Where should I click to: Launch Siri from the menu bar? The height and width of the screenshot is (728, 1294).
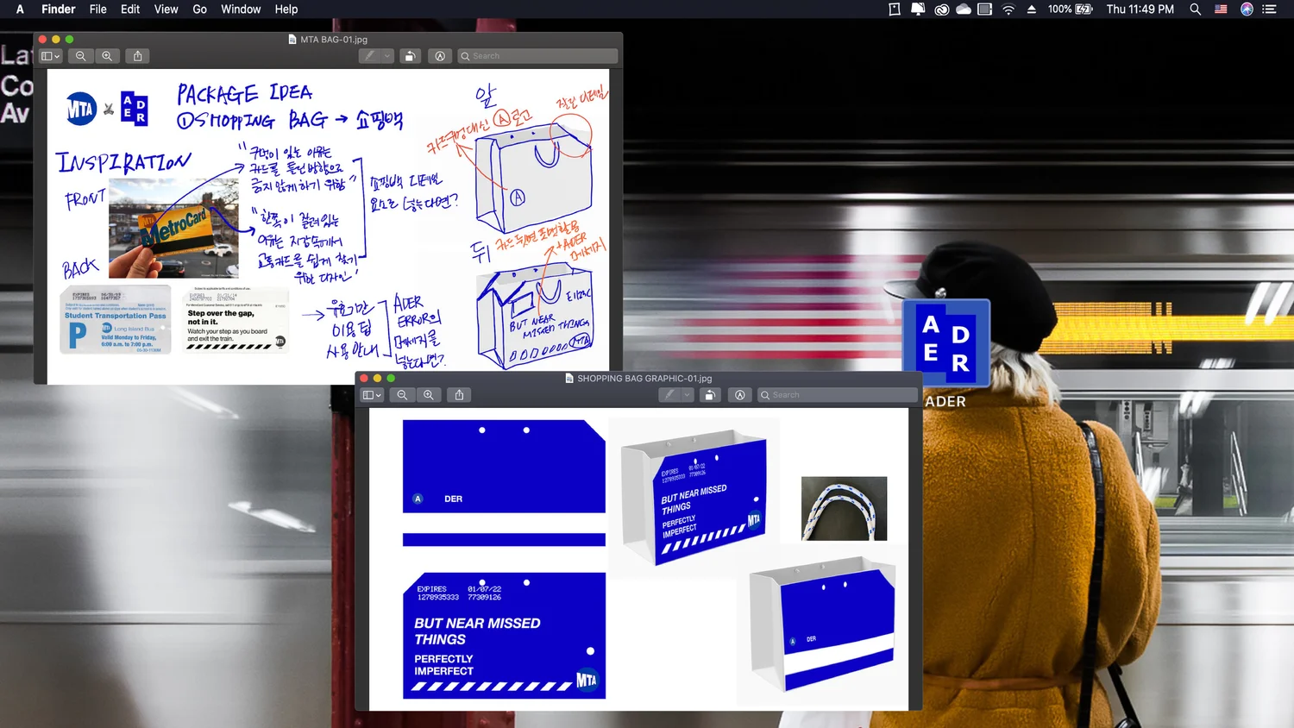pyautogui.click(x=1247, y=9)
